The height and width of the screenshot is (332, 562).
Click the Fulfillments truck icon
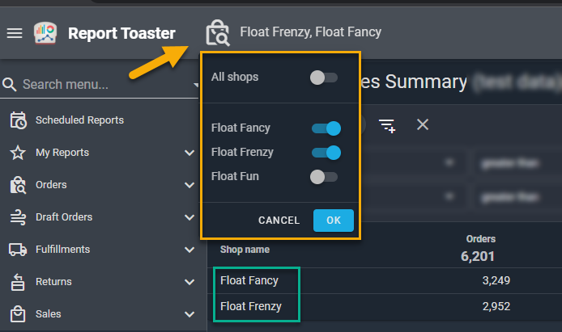tap(18, 250)
